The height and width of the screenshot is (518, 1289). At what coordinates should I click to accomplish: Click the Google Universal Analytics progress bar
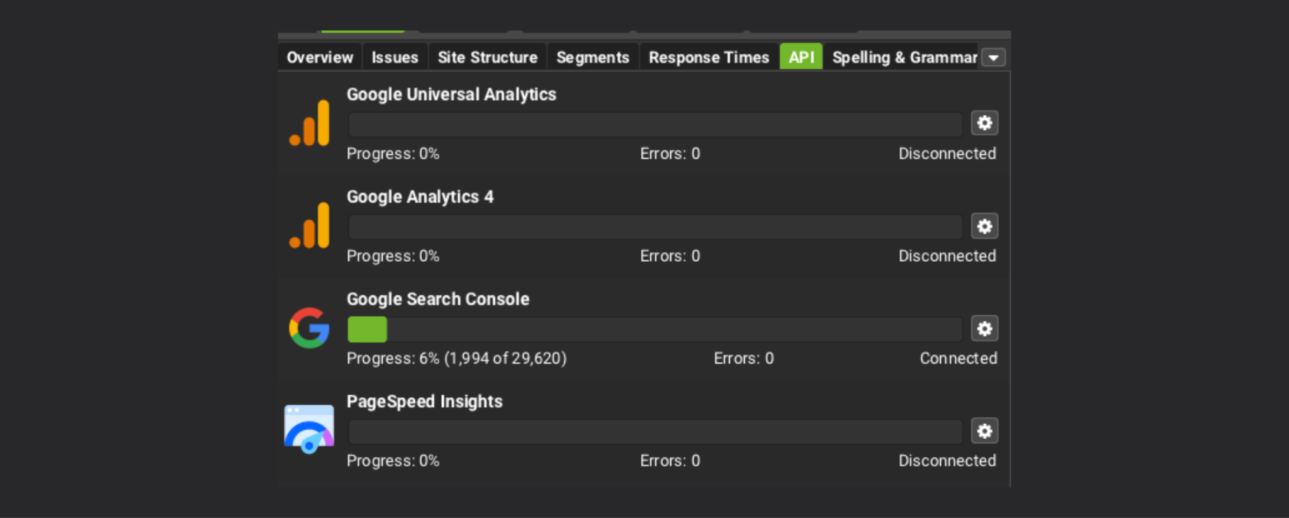tap(655, 124)
